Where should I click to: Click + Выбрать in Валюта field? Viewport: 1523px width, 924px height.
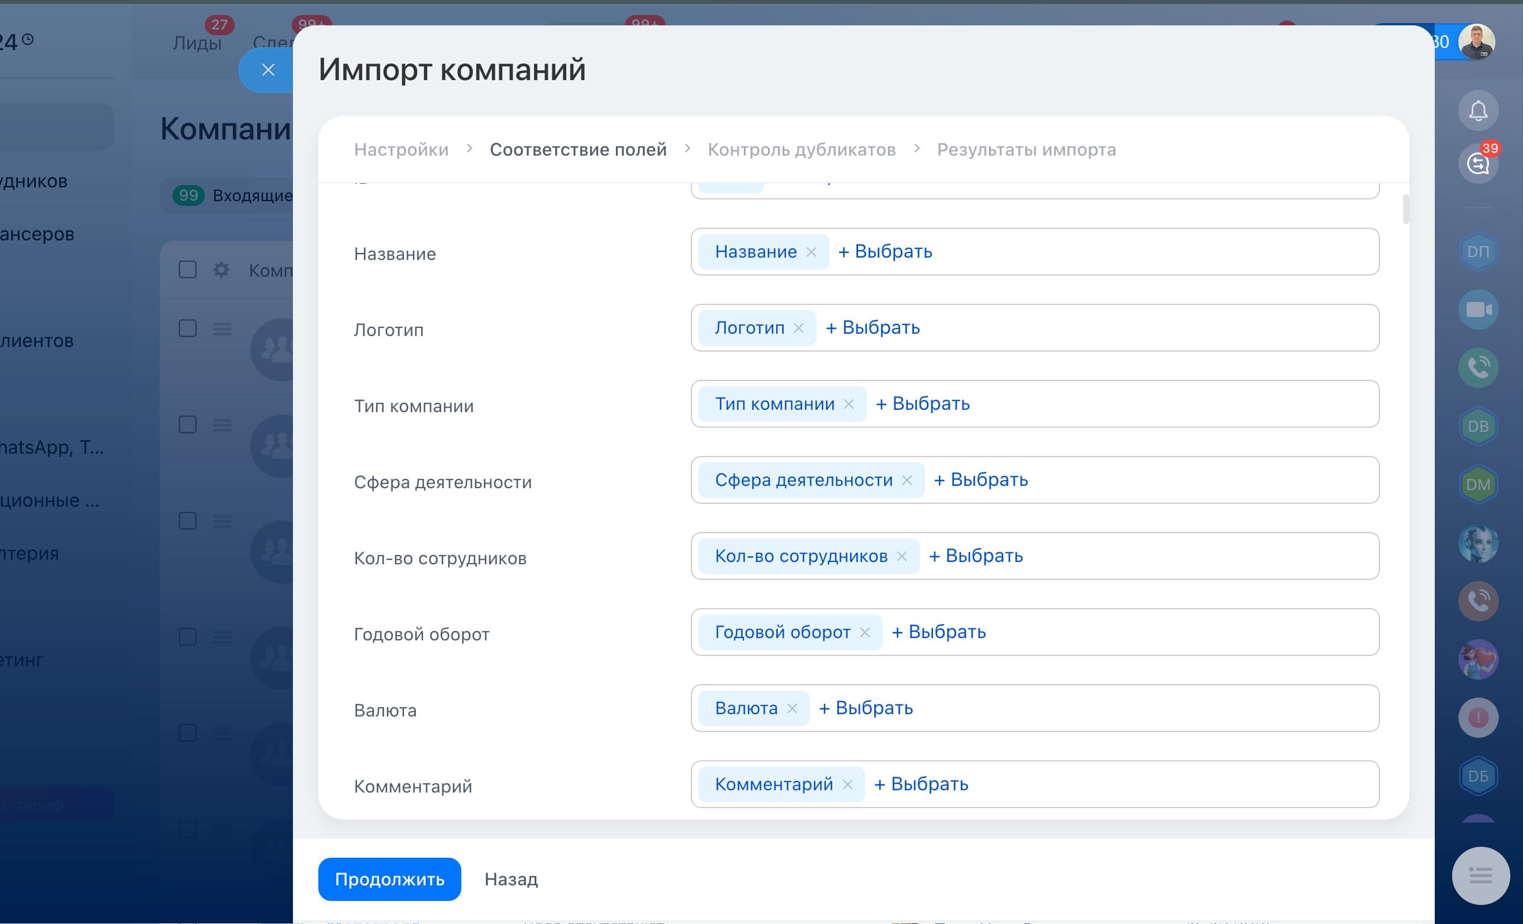pyautogui.click(x=866, y=708)
